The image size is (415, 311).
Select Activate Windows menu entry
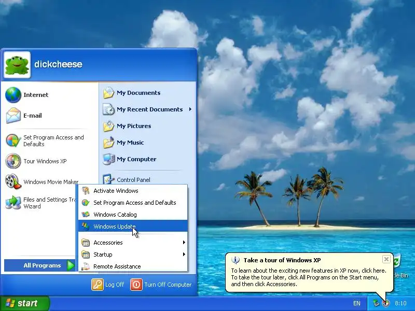[133, 191]
